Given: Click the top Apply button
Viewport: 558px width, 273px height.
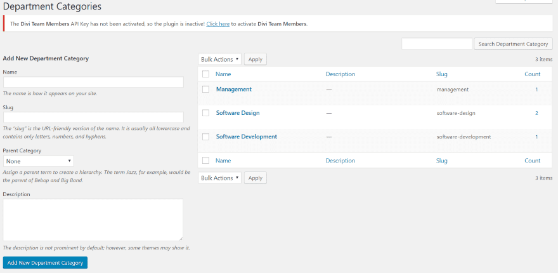Looking at the screenshot, I should click(x=255, y=59).
